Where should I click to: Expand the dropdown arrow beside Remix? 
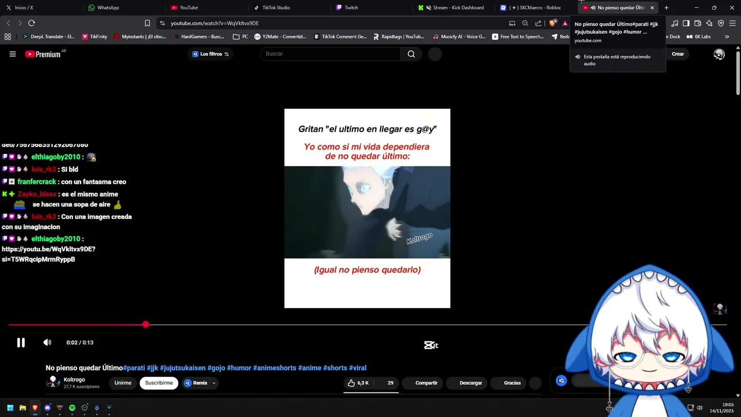point(214,383)
